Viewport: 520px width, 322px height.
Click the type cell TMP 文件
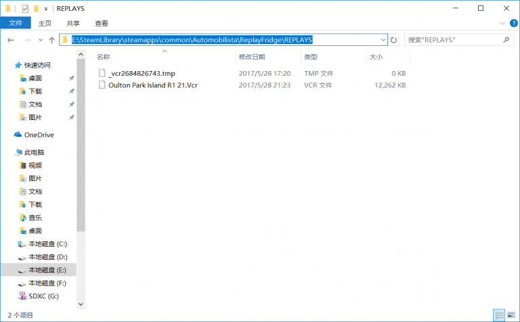319,74
